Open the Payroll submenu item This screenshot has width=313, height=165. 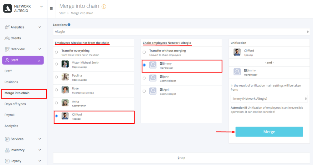coord(9,115)
